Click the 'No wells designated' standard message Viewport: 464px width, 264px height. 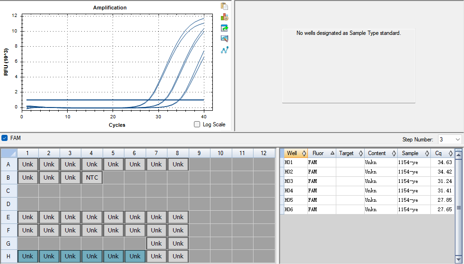349,33
